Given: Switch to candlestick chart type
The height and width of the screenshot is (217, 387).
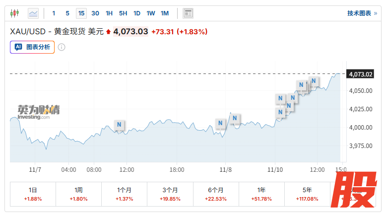Looking at the screenshot, I should pyautogui.click(x=14, y=13).
